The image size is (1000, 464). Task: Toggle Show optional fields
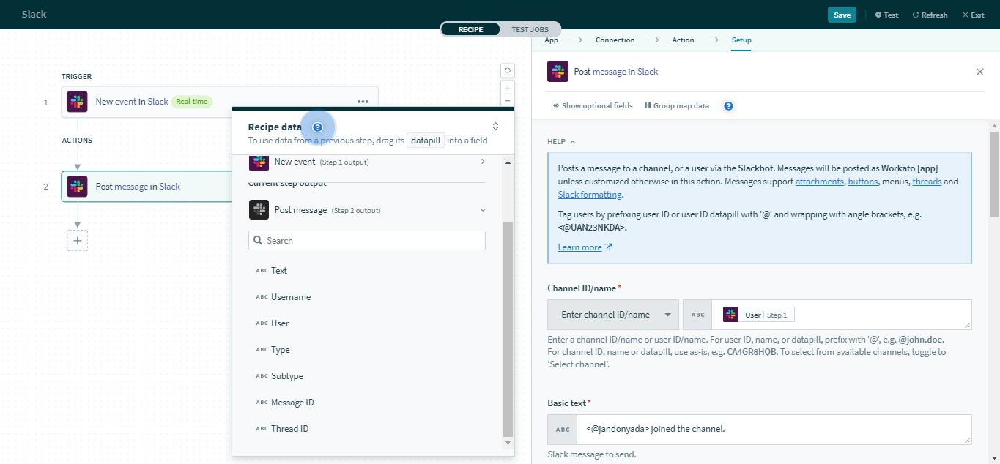point(593,106)
